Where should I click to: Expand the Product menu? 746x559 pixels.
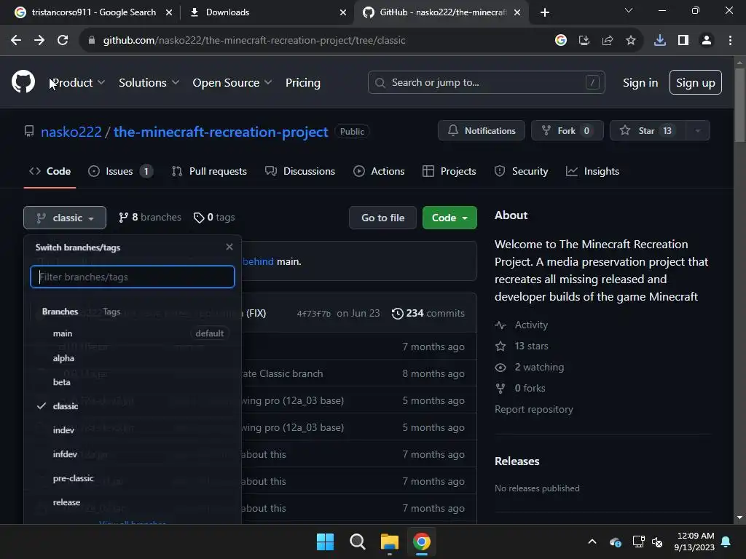tap(77, 83)
